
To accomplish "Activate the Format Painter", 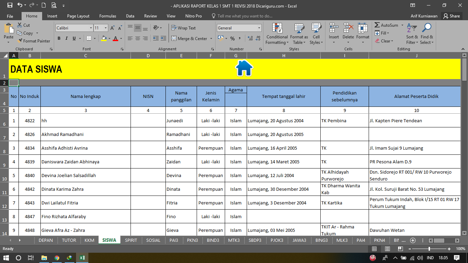I will 33,41.
